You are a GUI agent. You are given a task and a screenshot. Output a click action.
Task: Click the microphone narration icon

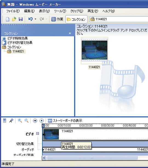(11, 121)
